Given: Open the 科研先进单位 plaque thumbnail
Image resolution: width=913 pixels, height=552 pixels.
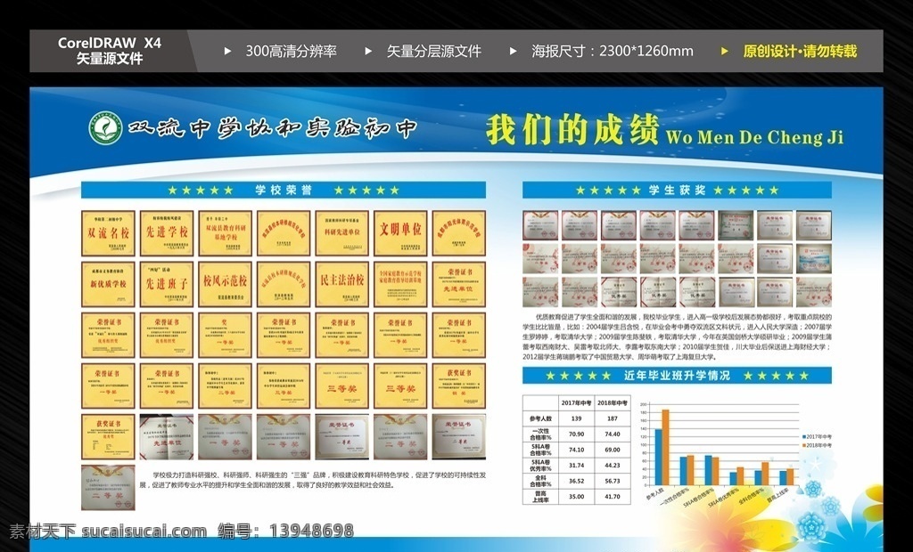Looking at the screenshot, I should [342, 233].
